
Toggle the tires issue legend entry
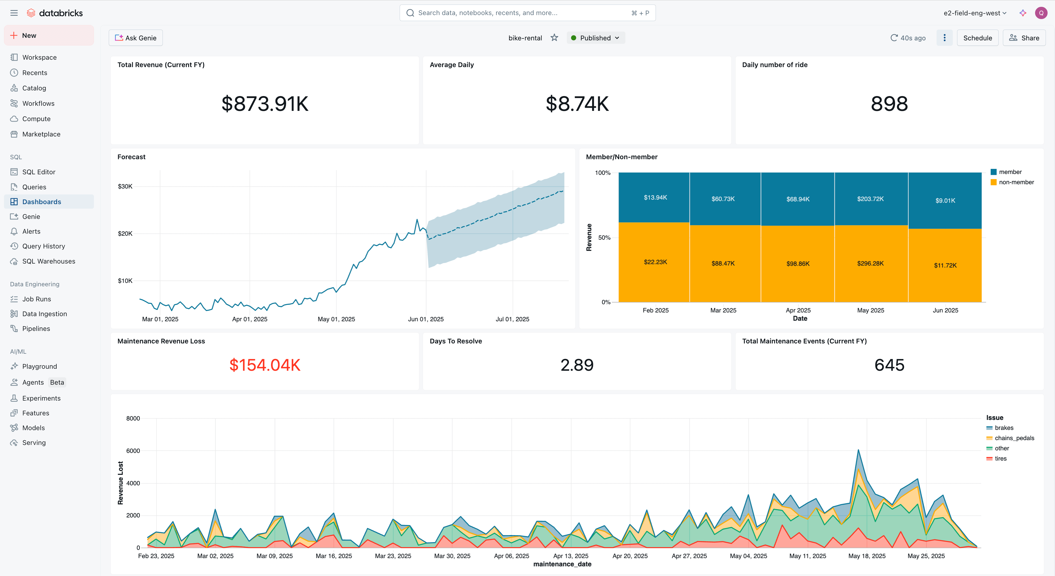click(x=996, y=459)
